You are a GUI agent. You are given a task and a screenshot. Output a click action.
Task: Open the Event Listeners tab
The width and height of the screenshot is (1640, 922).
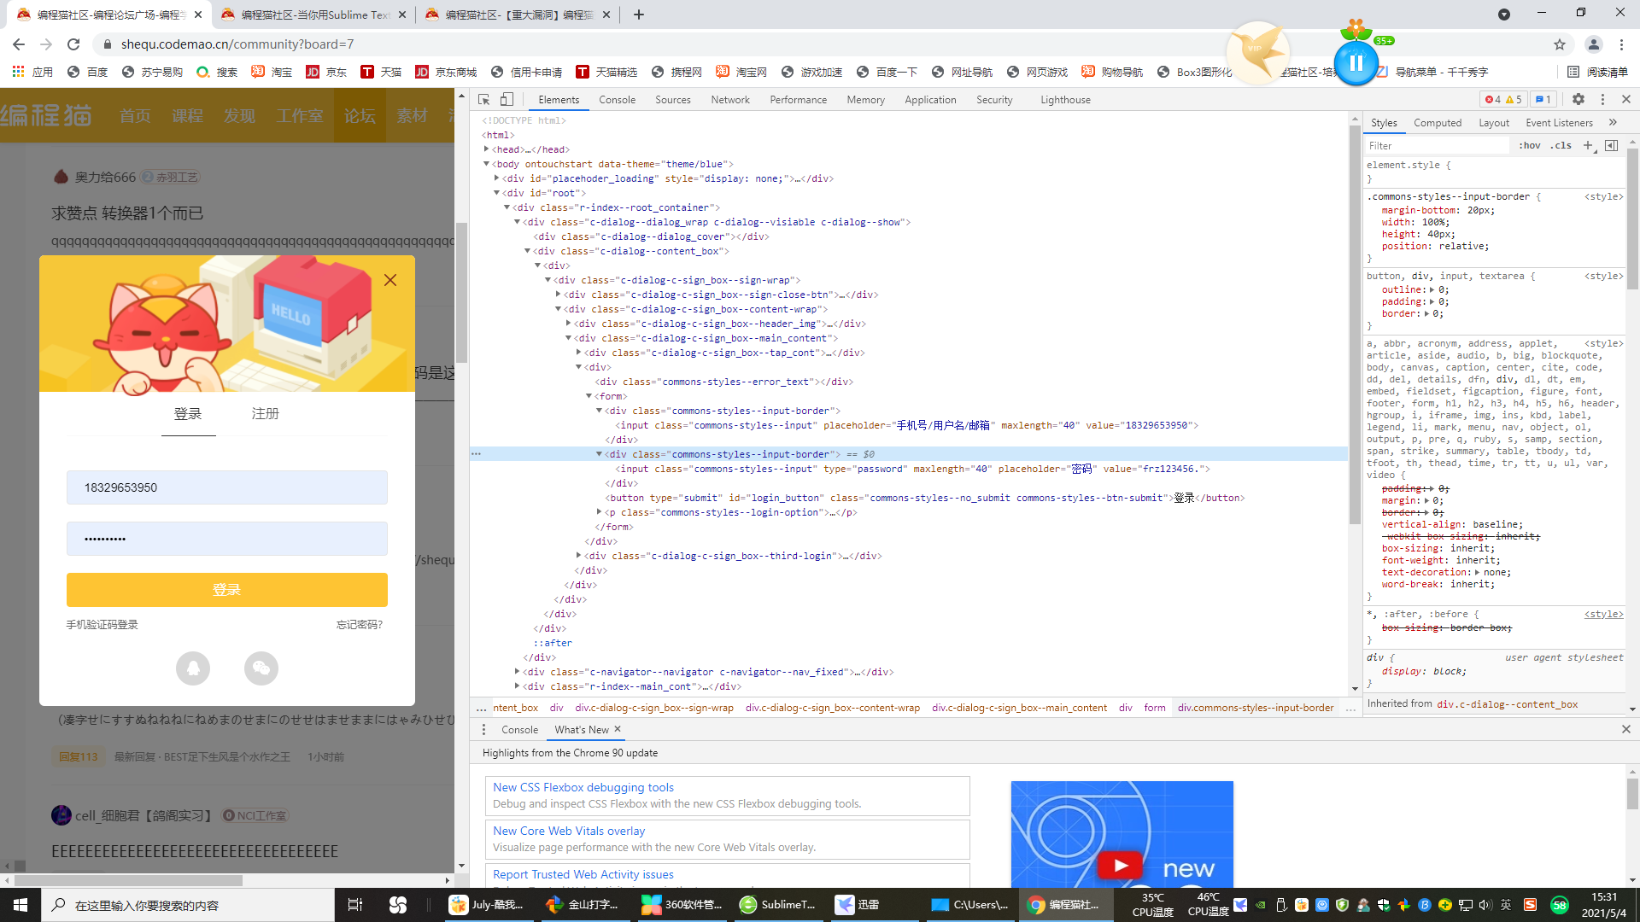pos(1559,123)
